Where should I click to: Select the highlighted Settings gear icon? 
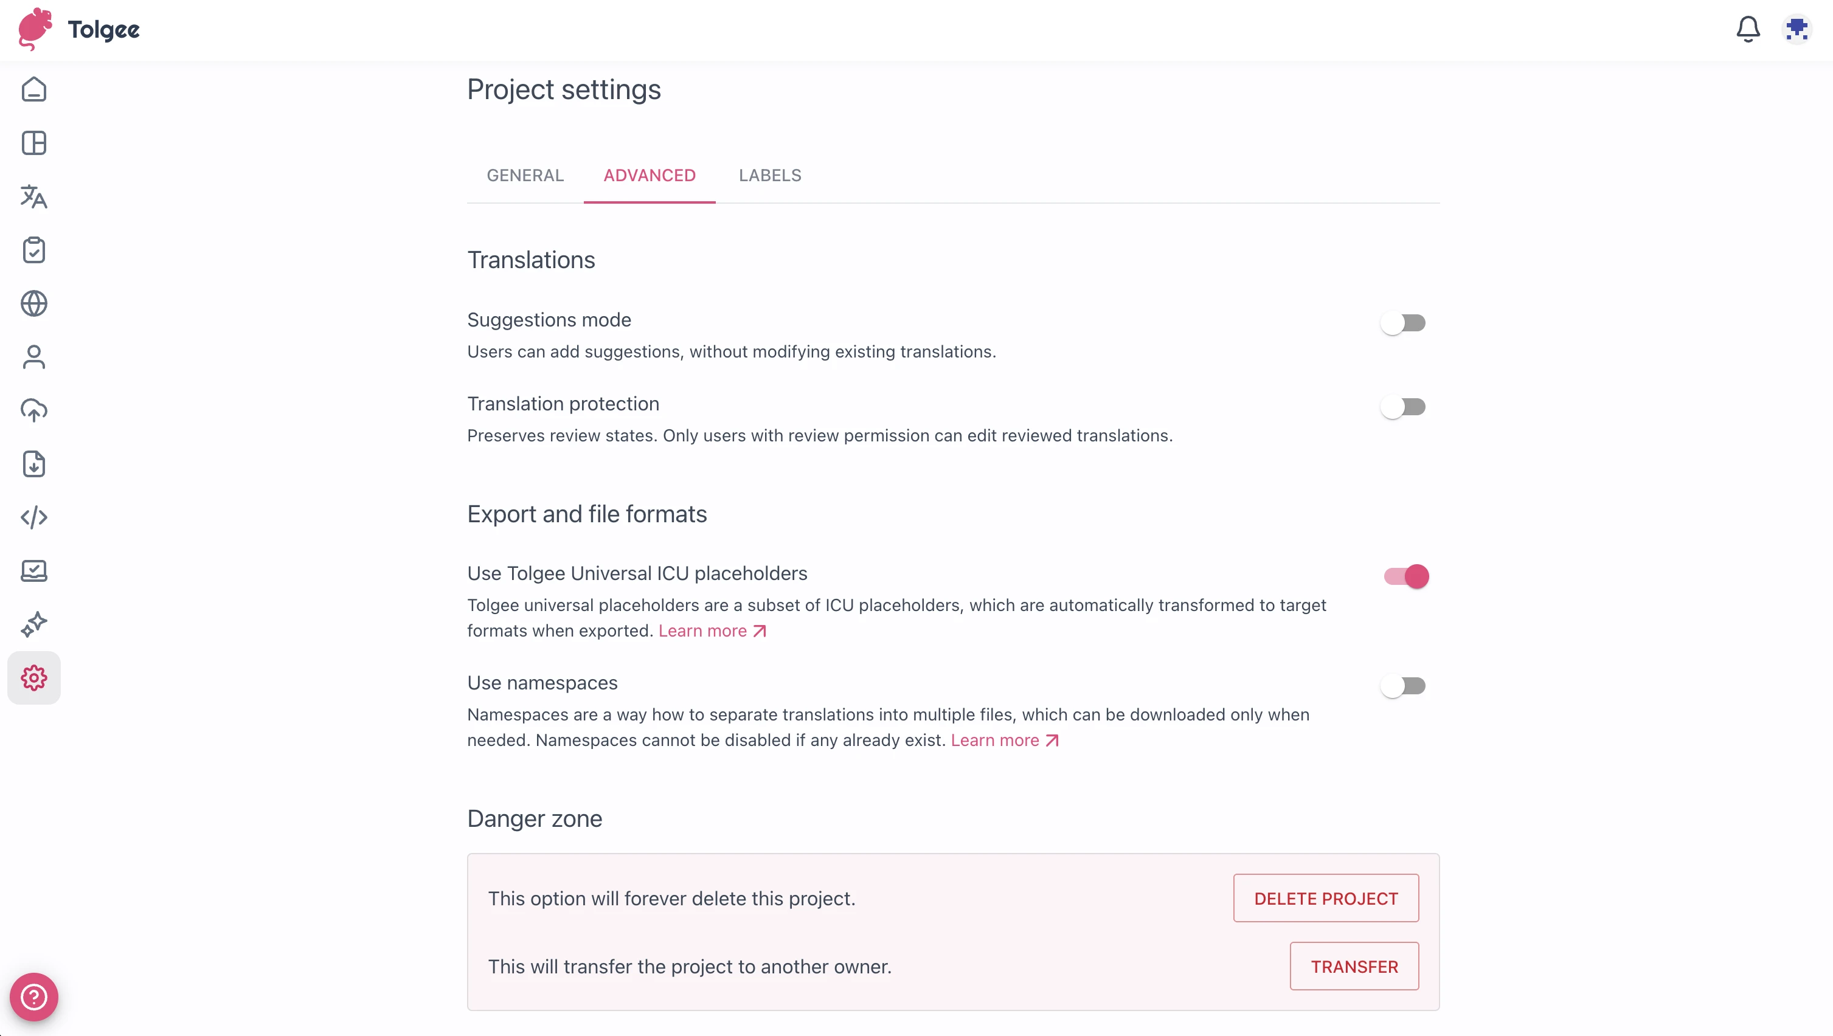coord(33,677)
